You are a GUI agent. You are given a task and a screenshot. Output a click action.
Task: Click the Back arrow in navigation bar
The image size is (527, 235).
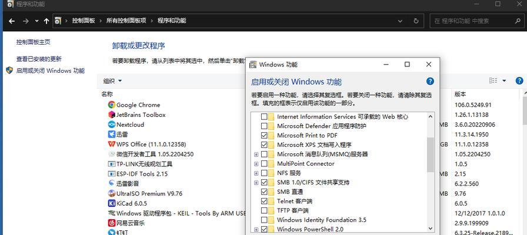(12, 21)
